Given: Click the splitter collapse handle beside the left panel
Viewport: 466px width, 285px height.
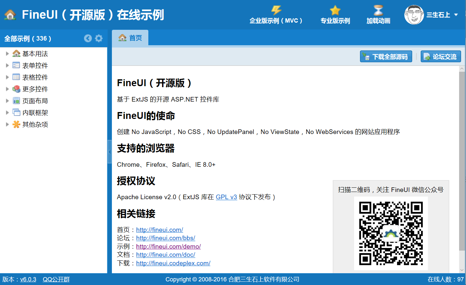Looking at the screenshot, I should click(x=110, y=152).
